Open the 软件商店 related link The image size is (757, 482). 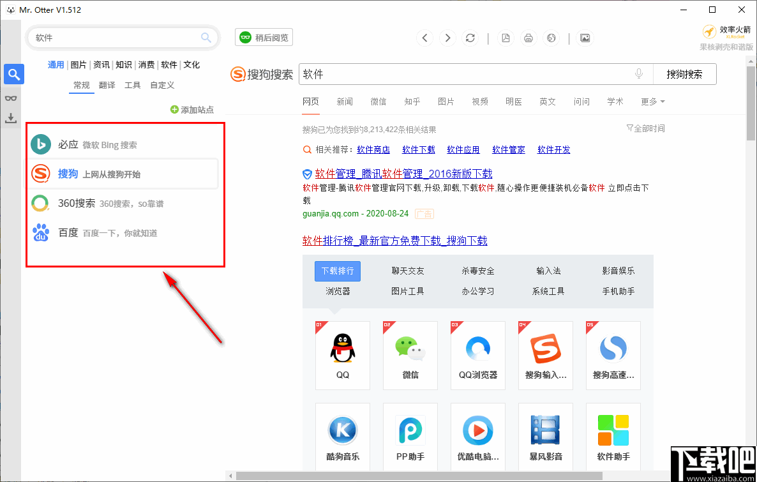click(373, 150)
